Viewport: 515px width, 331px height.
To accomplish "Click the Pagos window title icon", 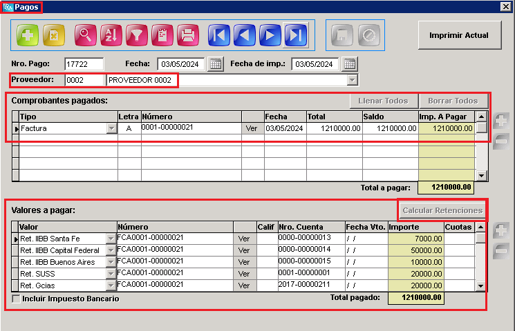I will [x=8, y=7].
